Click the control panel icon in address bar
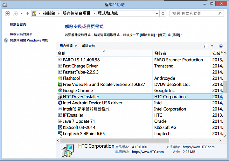The height and width of the screenshot is (161, 229). coord(34,14)
